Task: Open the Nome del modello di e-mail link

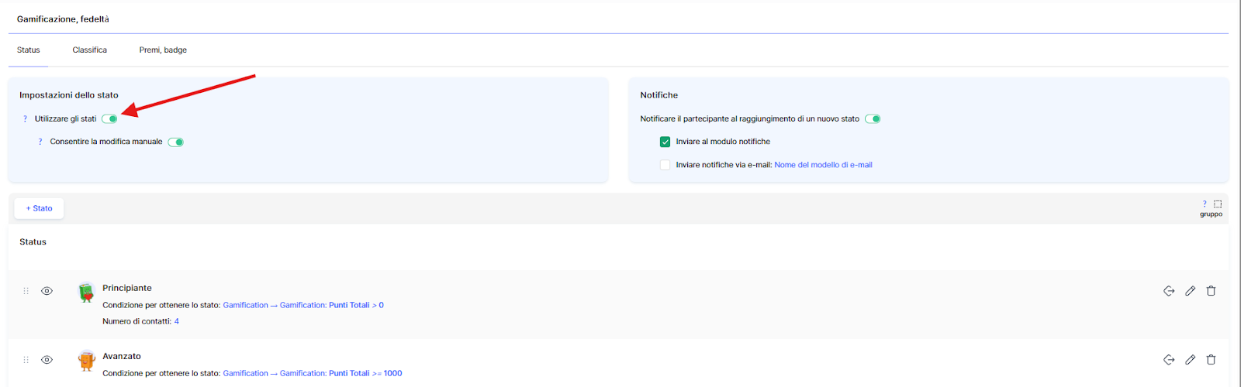Action: tap(823, 165)
